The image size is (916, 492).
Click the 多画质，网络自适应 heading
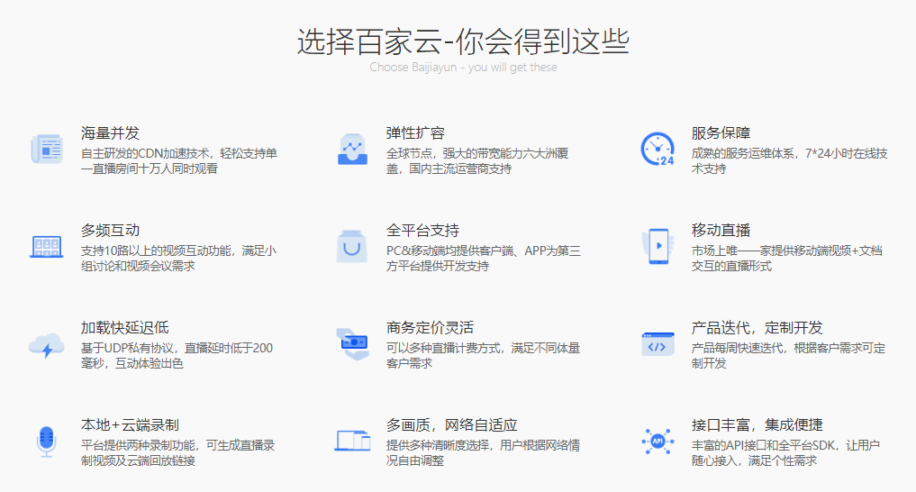click(x=451, y=424)
